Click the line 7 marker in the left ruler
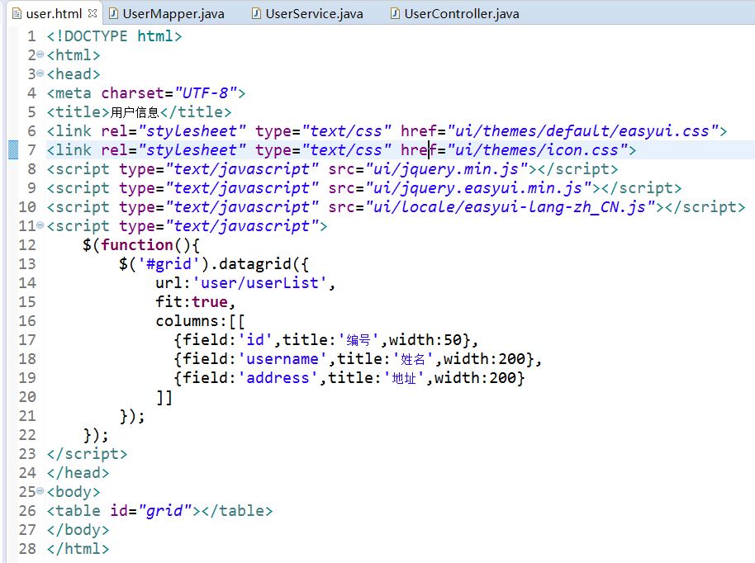Screen dimensions: 755x563 coord(13,149)
